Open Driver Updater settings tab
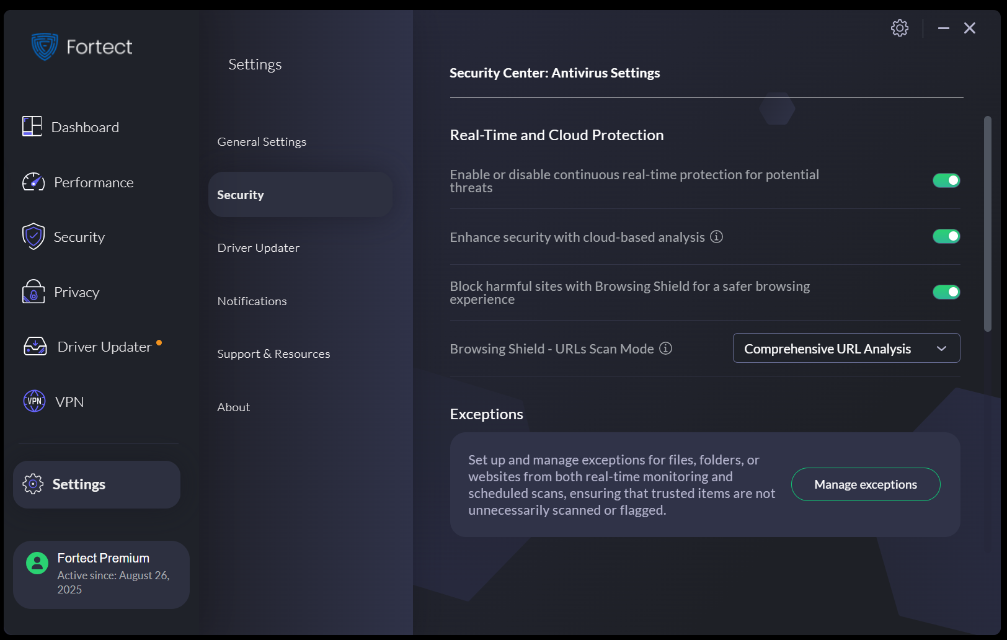The image size is (1007, 640). pos(259,247)
